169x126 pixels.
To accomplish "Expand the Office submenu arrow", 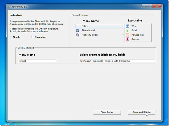I will (x=123, y=26).
